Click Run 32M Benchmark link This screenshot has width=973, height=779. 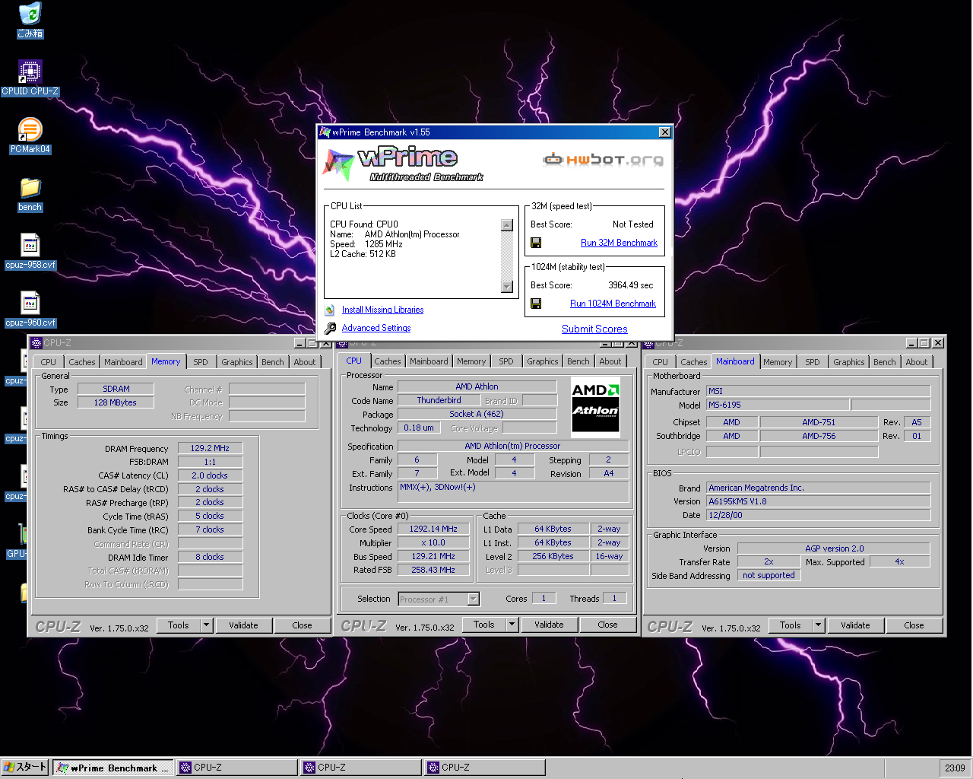(x=619, y=243)
